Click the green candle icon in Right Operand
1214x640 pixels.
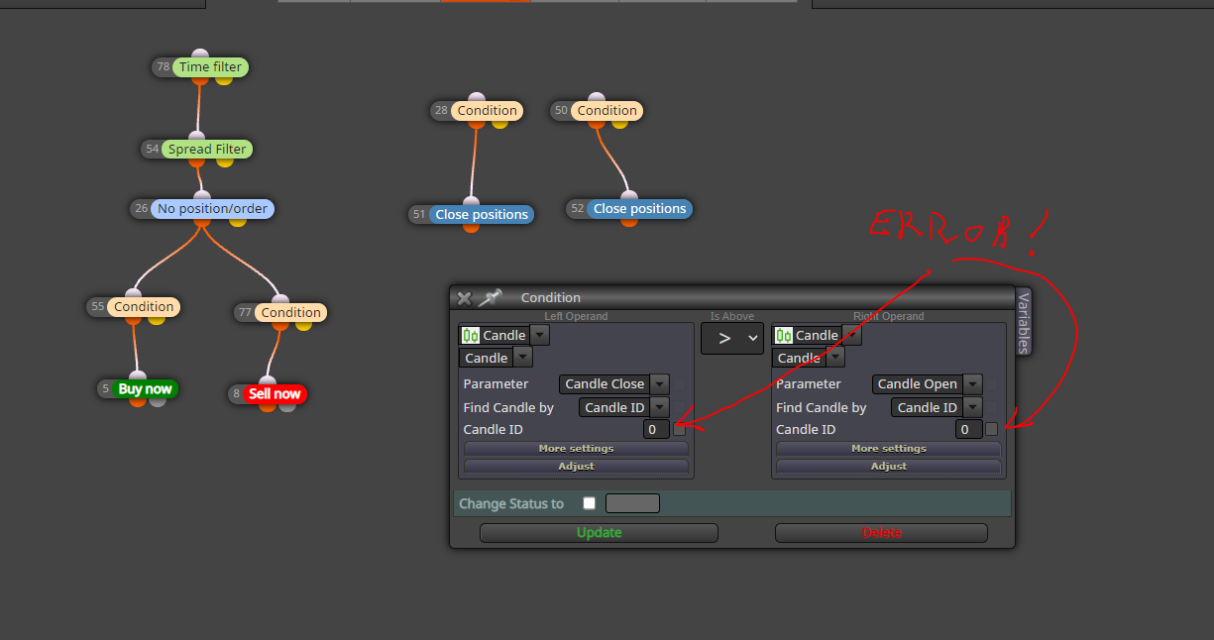[x=783, y=335]
